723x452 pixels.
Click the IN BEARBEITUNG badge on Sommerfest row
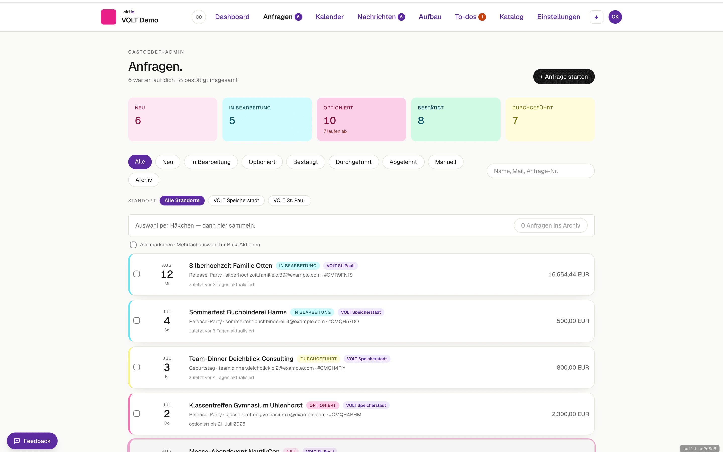click(x=312, y=312)
